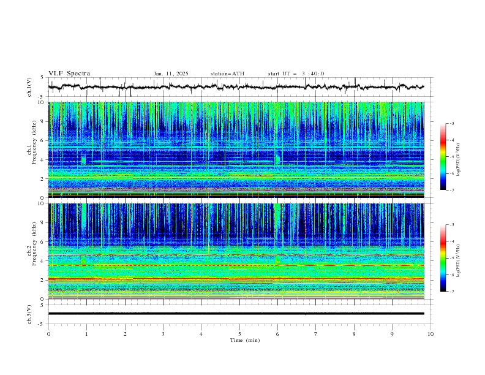Click the 'start UT = 3:40:0' text
The height and width of the screenshot is (375, 485).
(x=296, y=74)
